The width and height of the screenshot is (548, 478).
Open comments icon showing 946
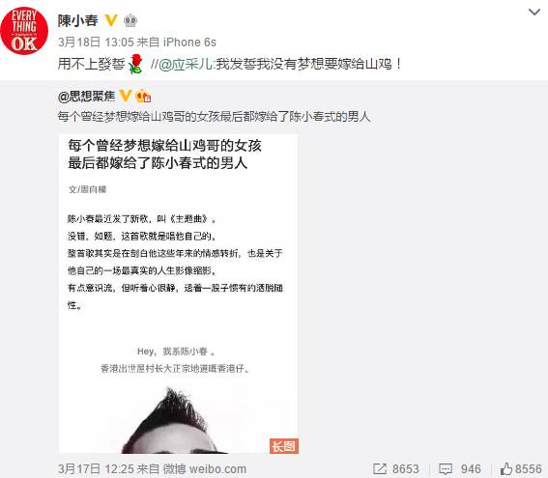tap(460, 468)
